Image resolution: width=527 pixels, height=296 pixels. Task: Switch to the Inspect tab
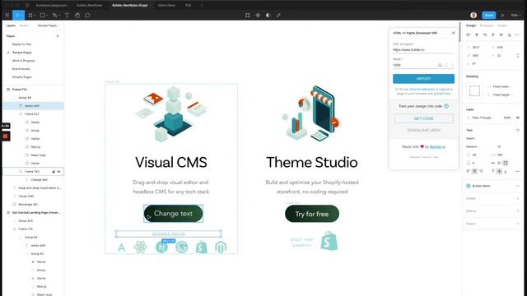tap(502, 25)
